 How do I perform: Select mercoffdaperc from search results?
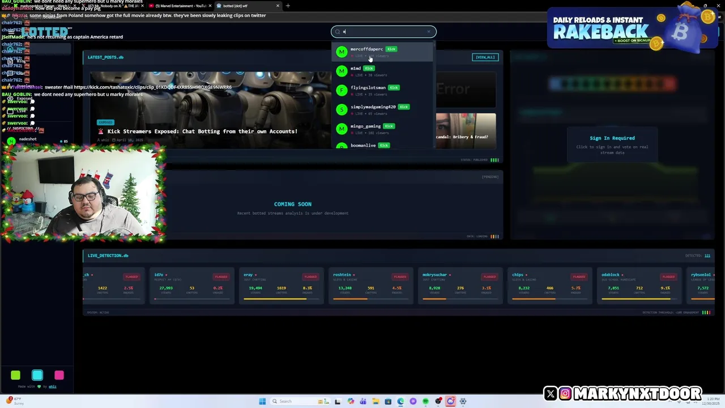[x=382, y=52]
